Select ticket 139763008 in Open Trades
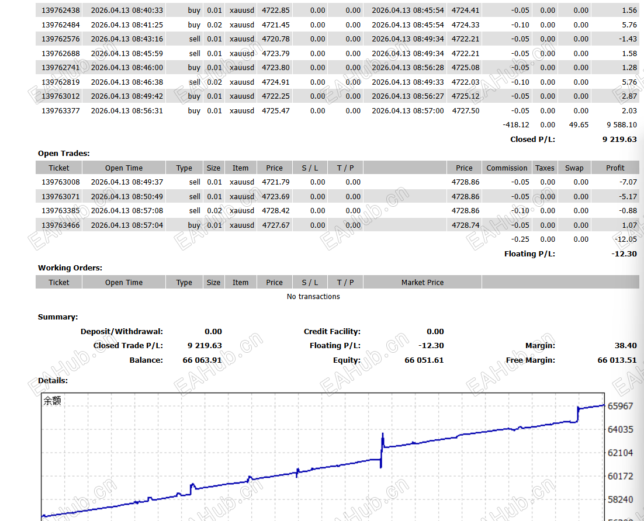The height and width of the screenshot is (521, 644). click(61, 182)
